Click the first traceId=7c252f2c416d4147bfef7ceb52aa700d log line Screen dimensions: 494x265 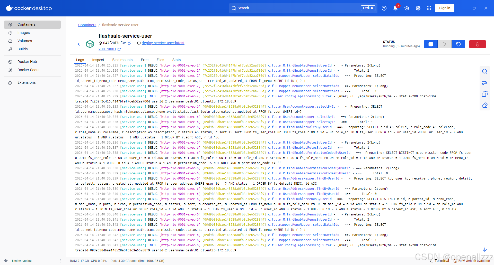click(x=155, y=101)
